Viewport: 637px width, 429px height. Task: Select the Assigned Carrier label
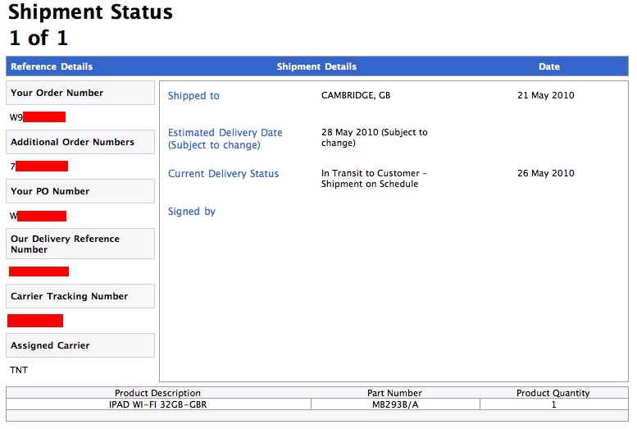tap(50, 346)
